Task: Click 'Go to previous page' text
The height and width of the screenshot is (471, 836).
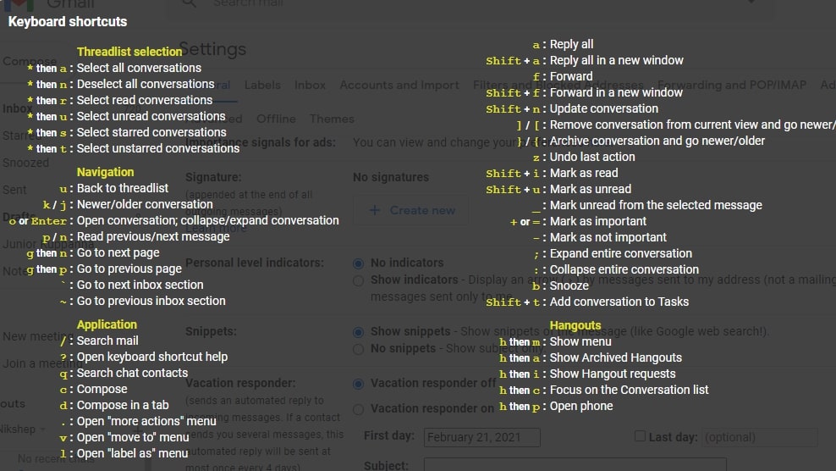Action: [x=129, y=269]
